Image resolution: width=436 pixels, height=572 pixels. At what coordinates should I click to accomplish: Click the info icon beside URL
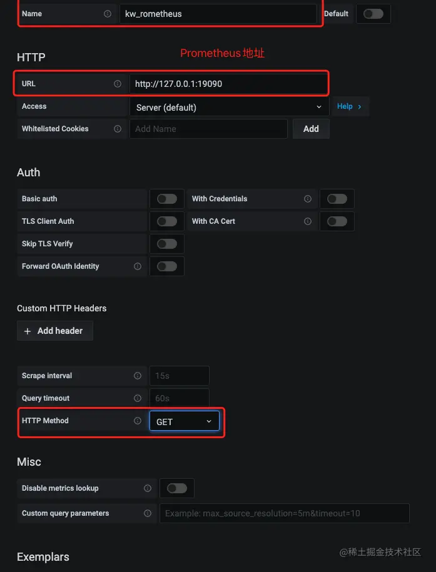(x=118, y=84)
